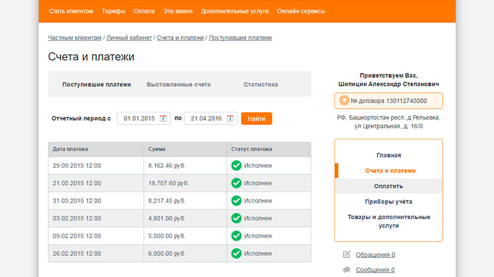Screen dimensions: 494x277
Task: Expand contract selector with orange arrow icon
Action: pos(344,101)
